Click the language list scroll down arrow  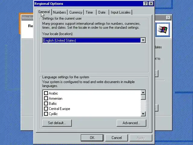pyautogui.click(x=143, y=114)
